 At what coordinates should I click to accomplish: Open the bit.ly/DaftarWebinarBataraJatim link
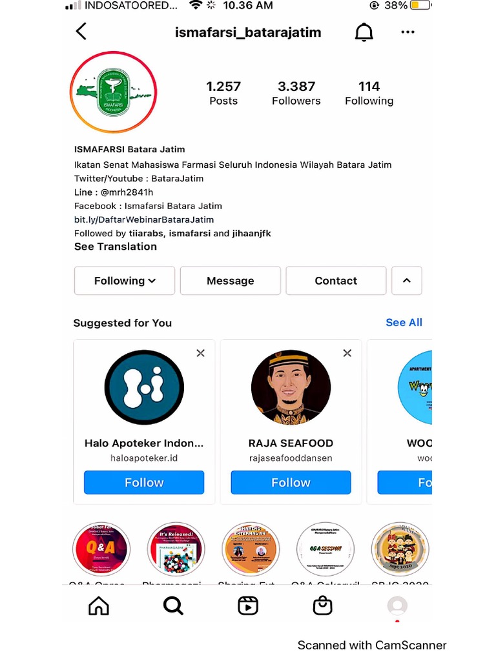point(144,219)
